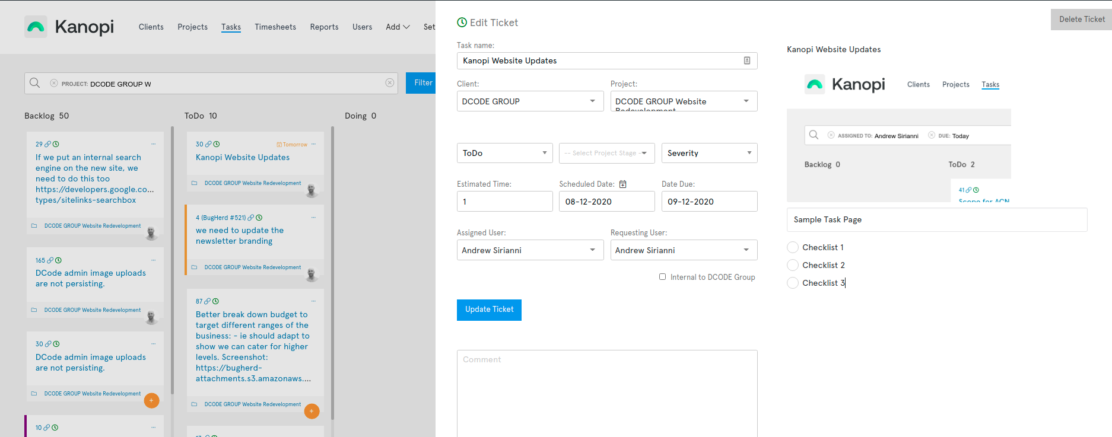Click the project link on card 165
Screen dimensions: 1112x437
coord(93,310)
